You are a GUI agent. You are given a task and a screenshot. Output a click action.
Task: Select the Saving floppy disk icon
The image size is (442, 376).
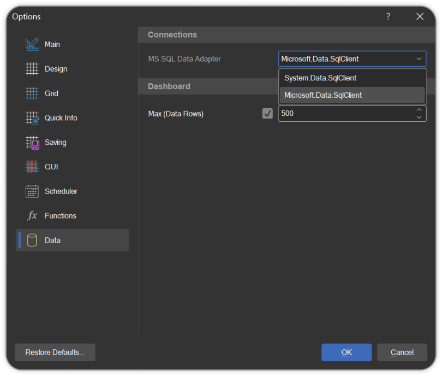32,143
